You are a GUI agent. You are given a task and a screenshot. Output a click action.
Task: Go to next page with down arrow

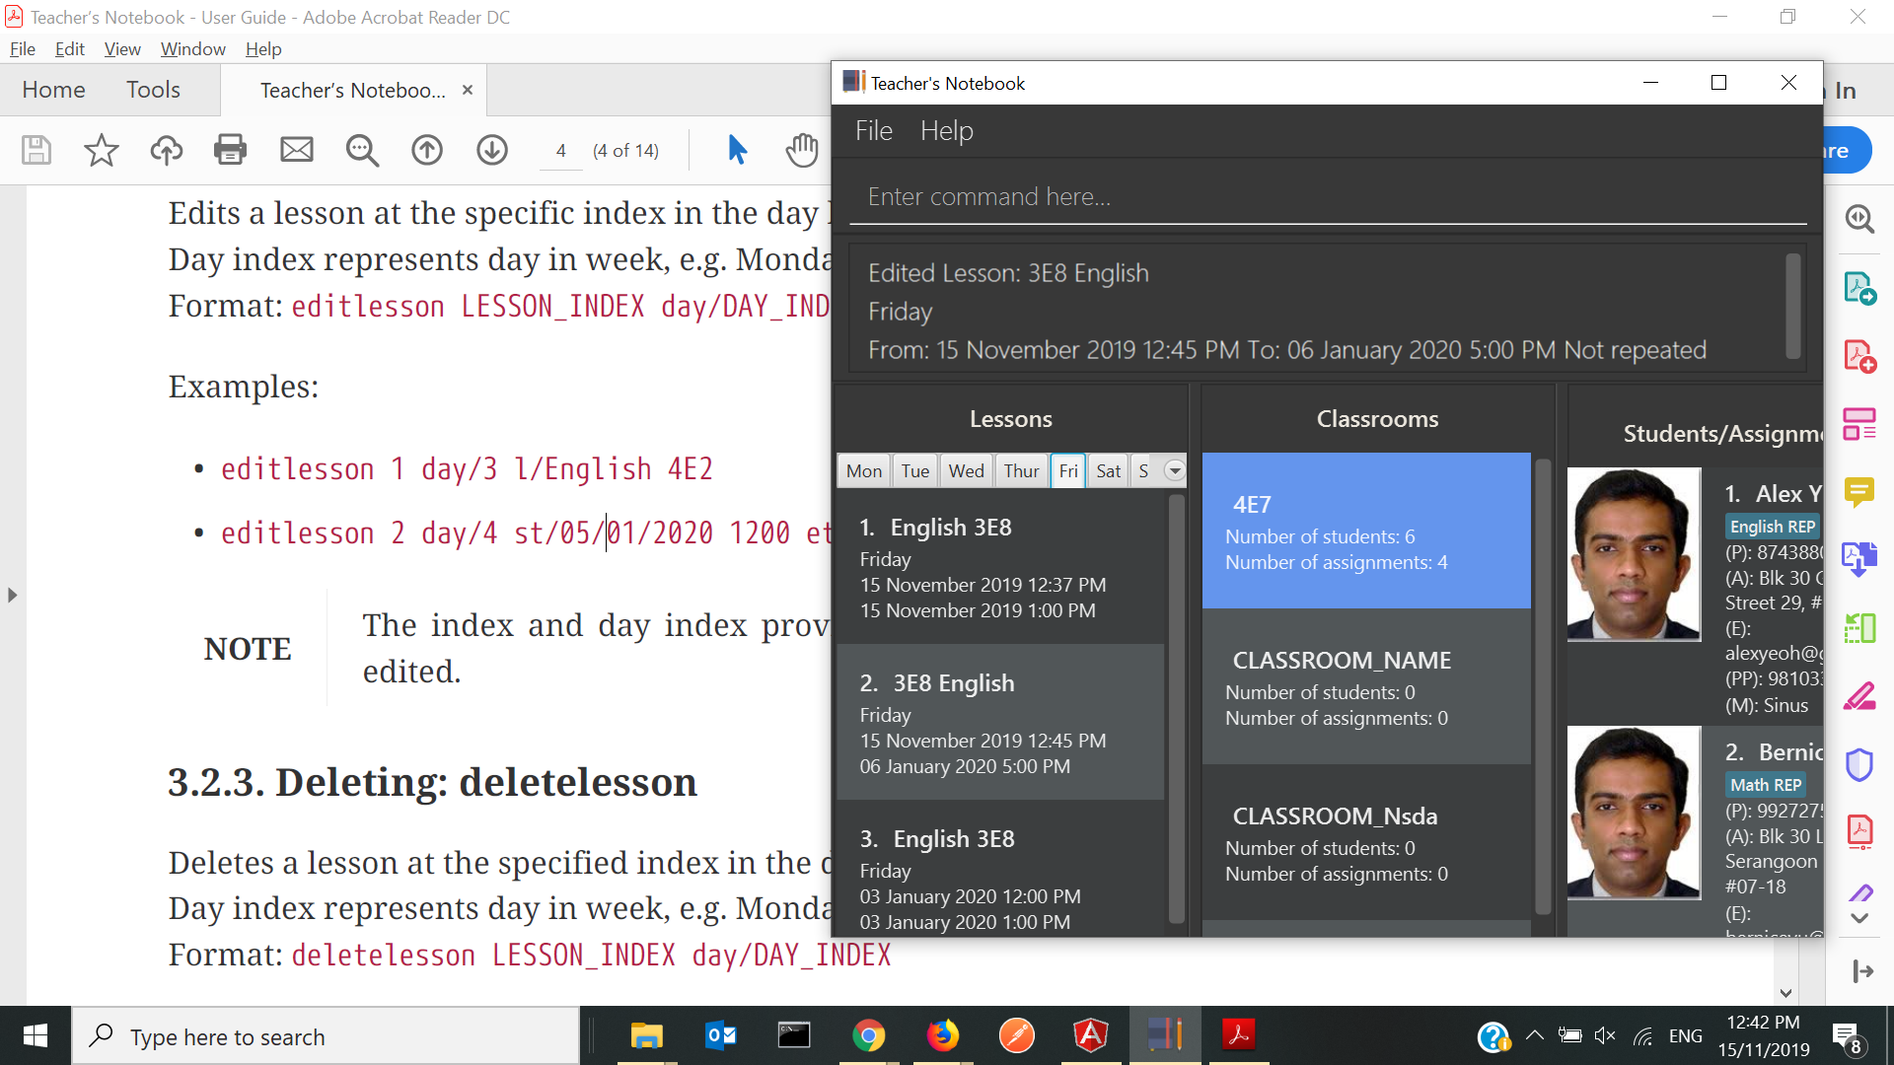(492, 150)
